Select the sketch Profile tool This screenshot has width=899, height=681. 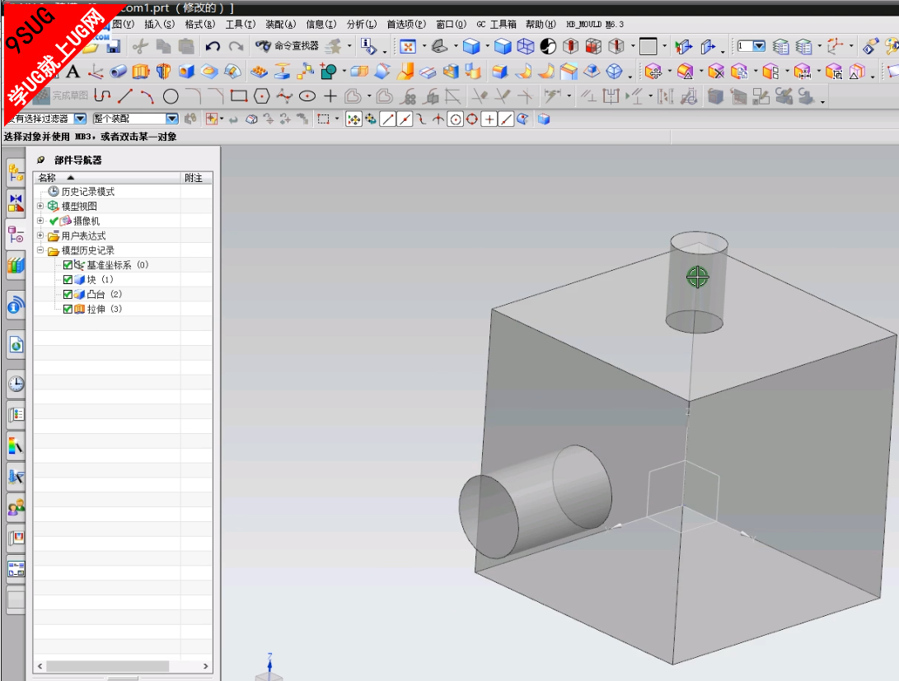coord(103,96)
